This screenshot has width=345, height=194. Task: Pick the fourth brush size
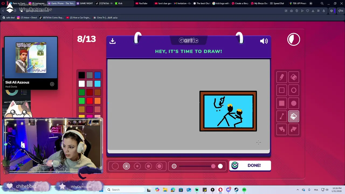149,166
